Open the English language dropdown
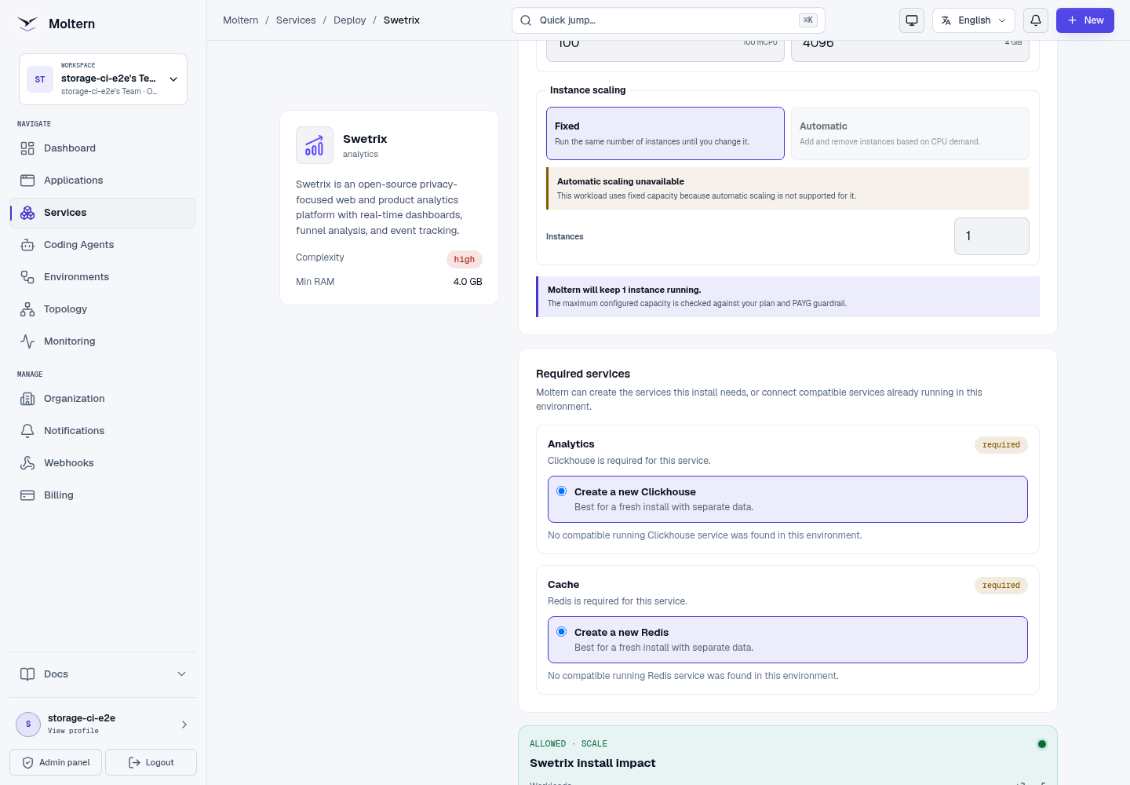 [x=974, y=20]
